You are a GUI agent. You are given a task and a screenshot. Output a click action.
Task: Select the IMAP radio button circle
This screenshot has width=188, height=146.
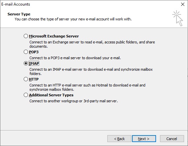click(26, 63)
